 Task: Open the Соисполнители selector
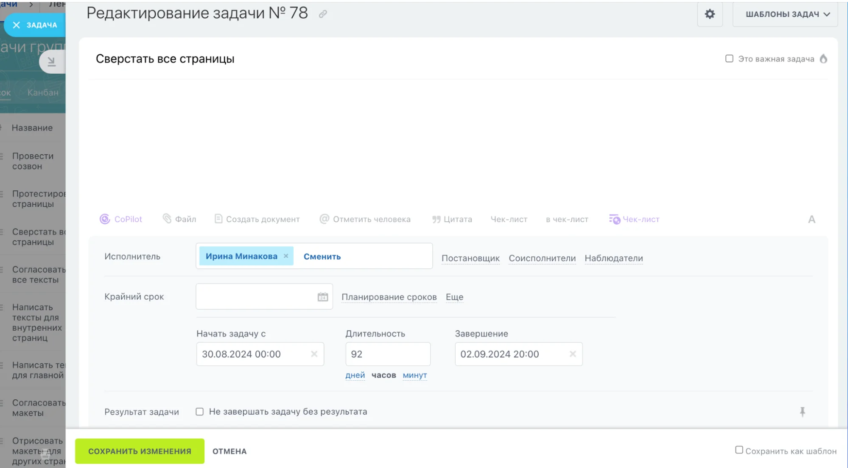[x=542, y=258]
